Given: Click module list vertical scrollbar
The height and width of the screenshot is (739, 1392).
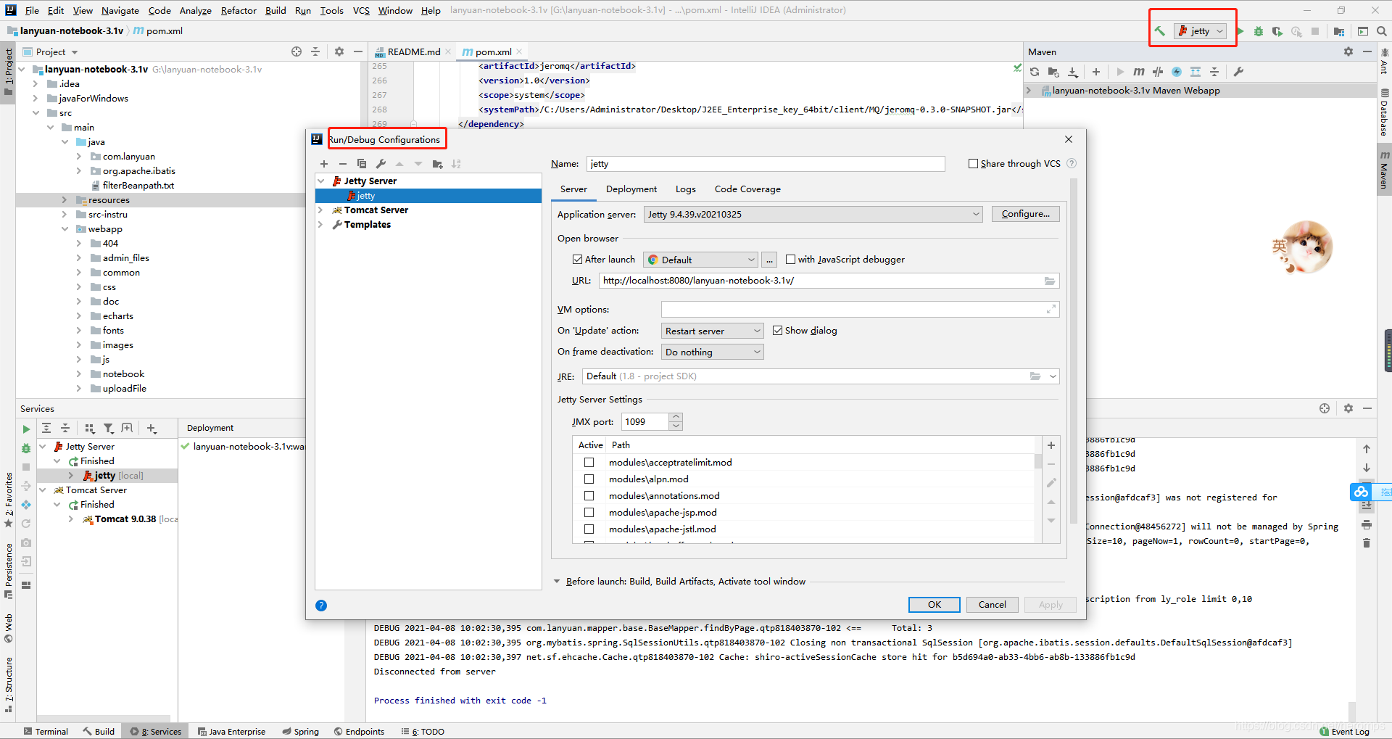Looking at the screenshot, I should tap(1038, 462).
